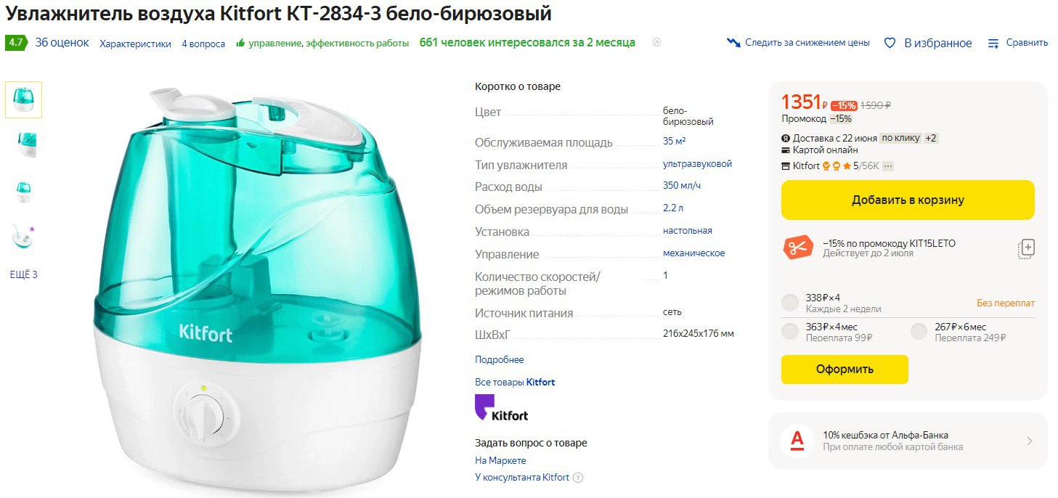Copy promo code KIT15LETO icon
The width and height of the screenshot is (1058, 498).
[1025, 248]
